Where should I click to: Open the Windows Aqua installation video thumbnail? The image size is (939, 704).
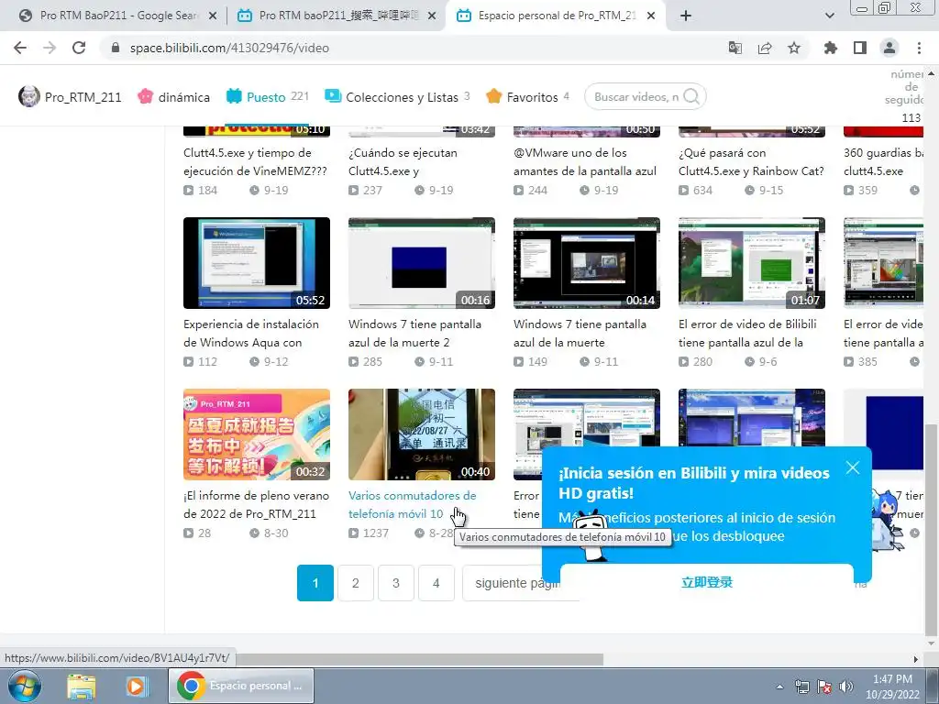click(x=257, y=263)
